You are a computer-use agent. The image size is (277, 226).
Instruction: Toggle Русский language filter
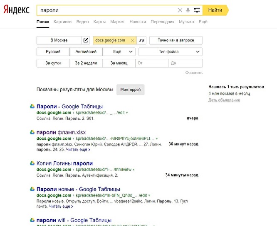click(53, 52)
